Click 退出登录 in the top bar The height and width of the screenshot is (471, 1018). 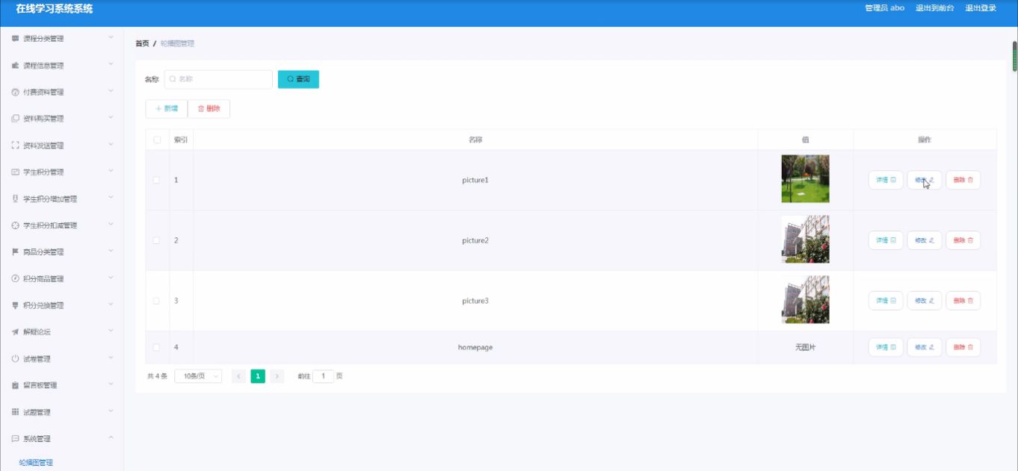981,8
